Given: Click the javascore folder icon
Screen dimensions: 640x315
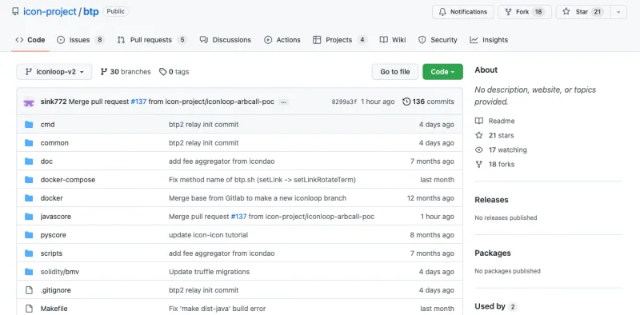Looking at the screenshot, I should (x=29, y=216).
